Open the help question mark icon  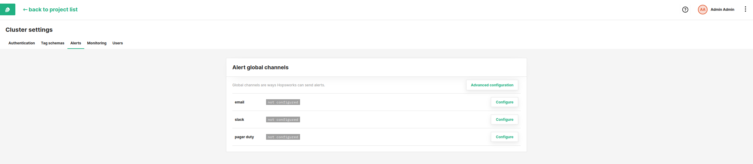pyautogui.click(x=685, y=10)
